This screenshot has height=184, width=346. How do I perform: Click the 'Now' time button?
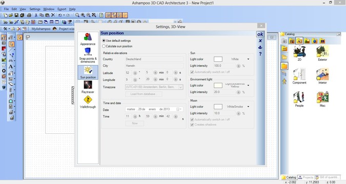click(135, 123)
